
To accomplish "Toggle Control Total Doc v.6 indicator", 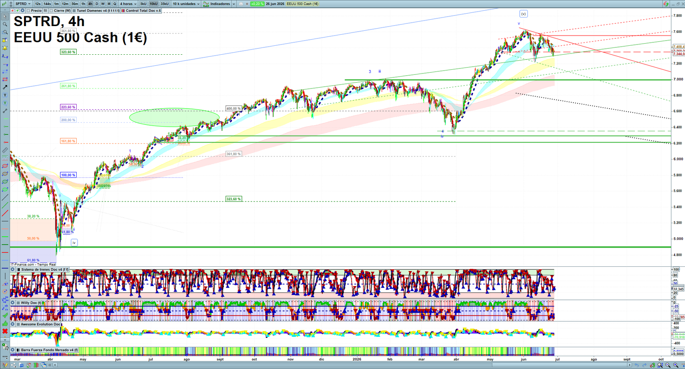I will pyautogui.click(x=123, y=11).
